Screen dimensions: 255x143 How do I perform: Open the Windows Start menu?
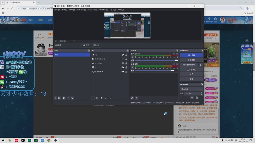(x=3, y=140)
